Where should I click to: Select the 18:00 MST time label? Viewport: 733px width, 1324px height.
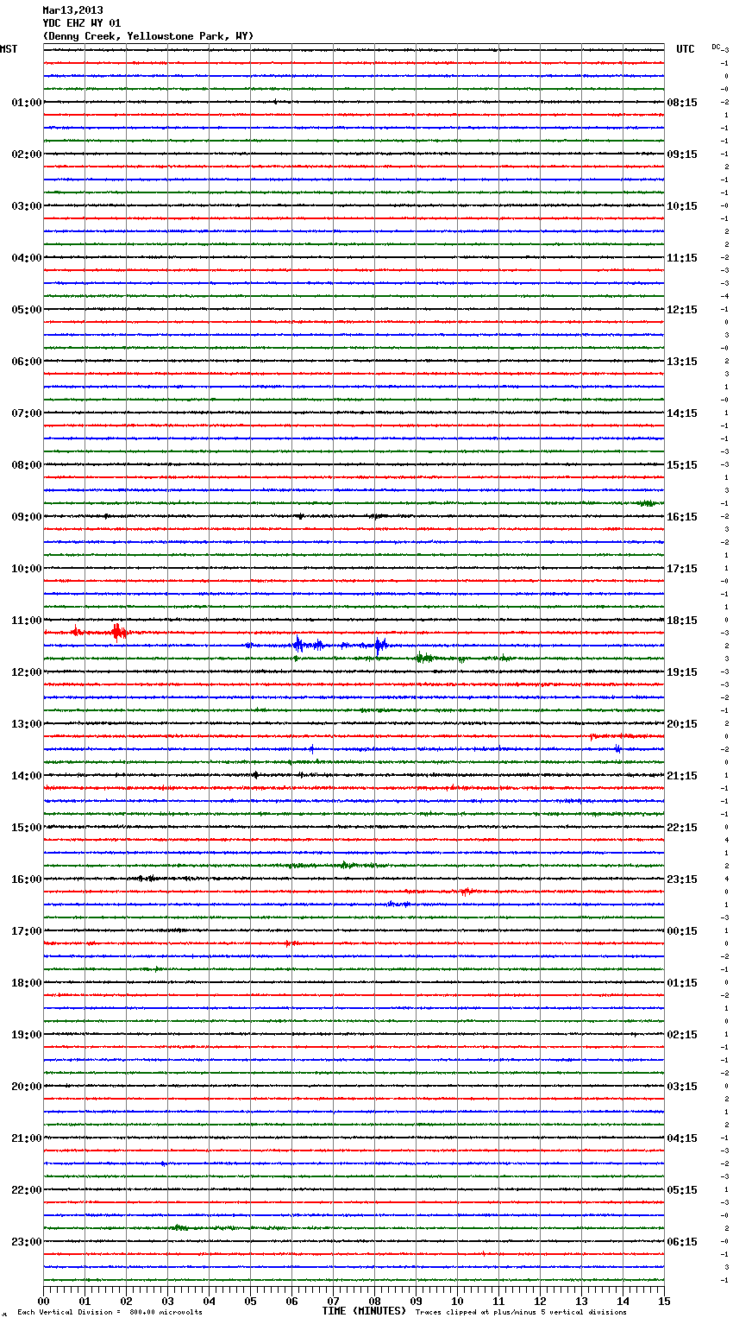pos(27,983)
